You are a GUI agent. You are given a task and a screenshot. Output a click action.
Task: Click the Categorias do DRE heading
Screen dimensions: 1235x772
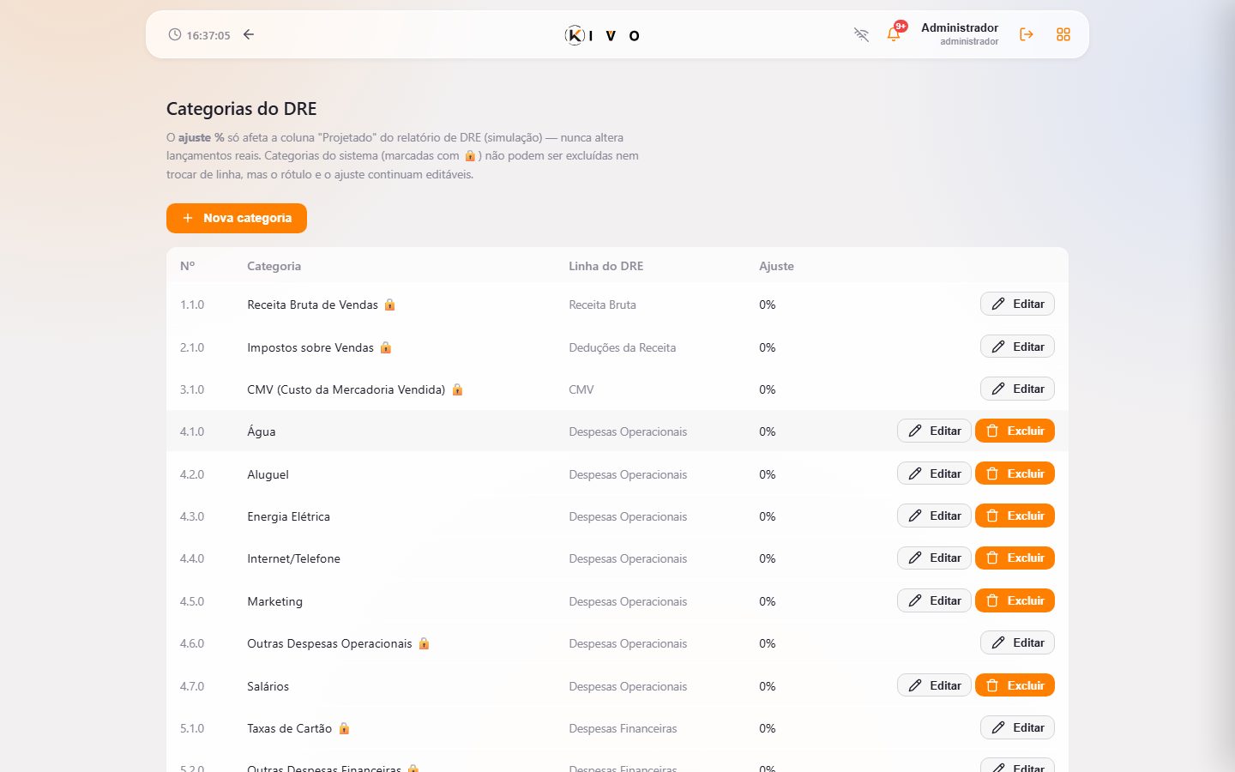[242, 109]
